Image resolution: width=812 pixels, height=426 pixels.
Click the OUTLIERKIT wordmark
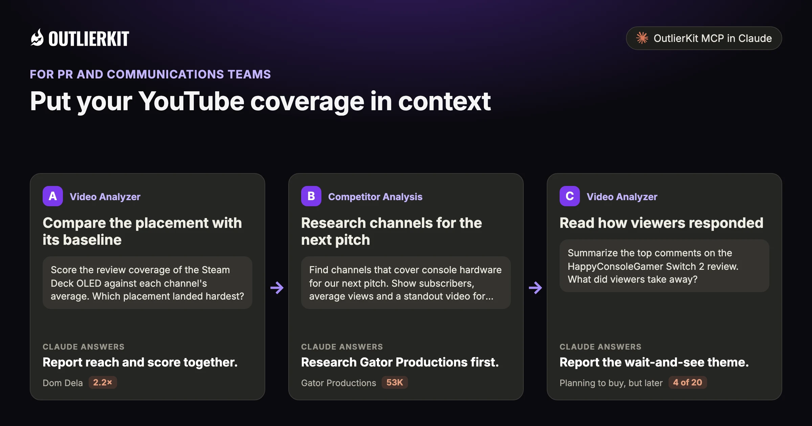pyautogui.click(x=89, y=39)
